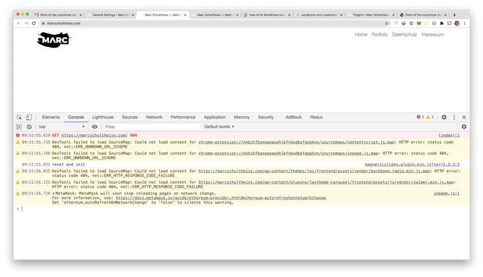The height and width of the screenshot is (277, 483).
Task: Open a new browser tab
Action: point(454,15)
